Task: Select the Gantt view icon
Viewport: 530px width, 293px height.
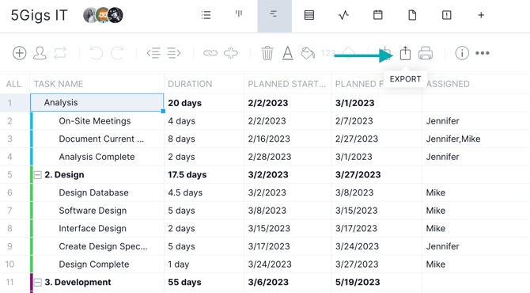Action: click(274, 14)
